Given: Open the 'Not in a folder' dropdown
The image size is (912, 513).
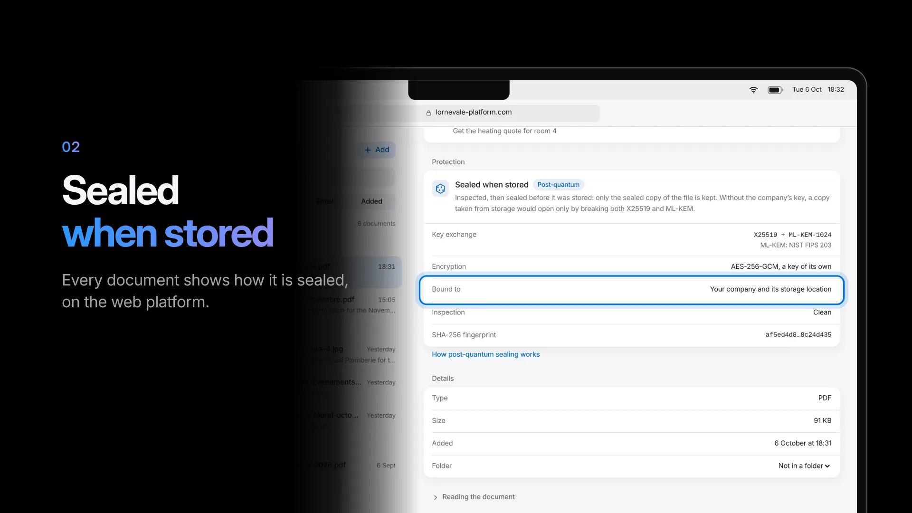Looking at the screenshot, I should [804, 466].
